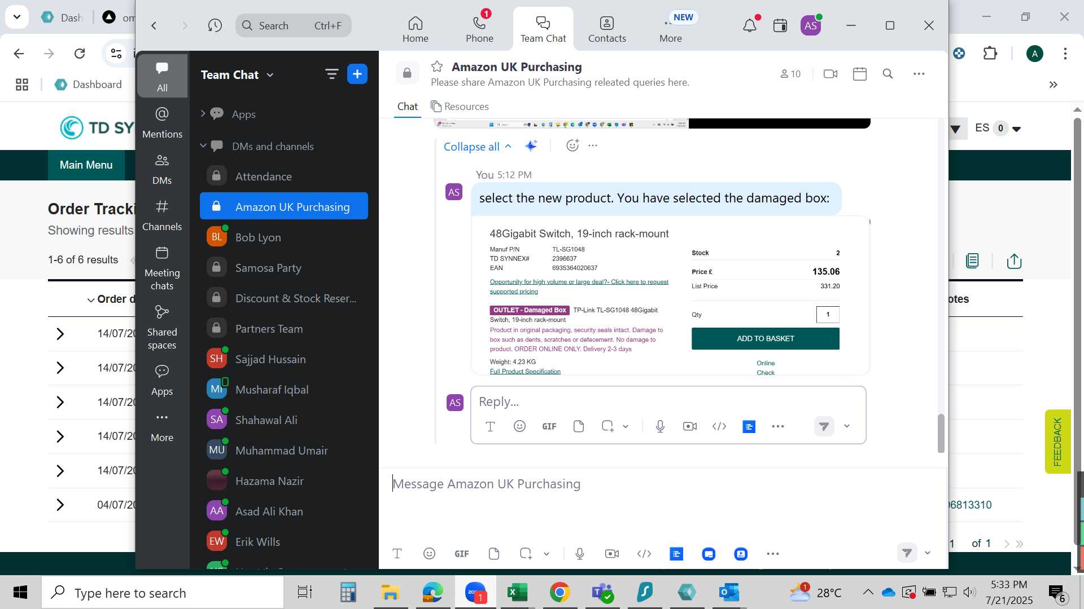Click the GIF button in reply toolbar

[549, 426]
